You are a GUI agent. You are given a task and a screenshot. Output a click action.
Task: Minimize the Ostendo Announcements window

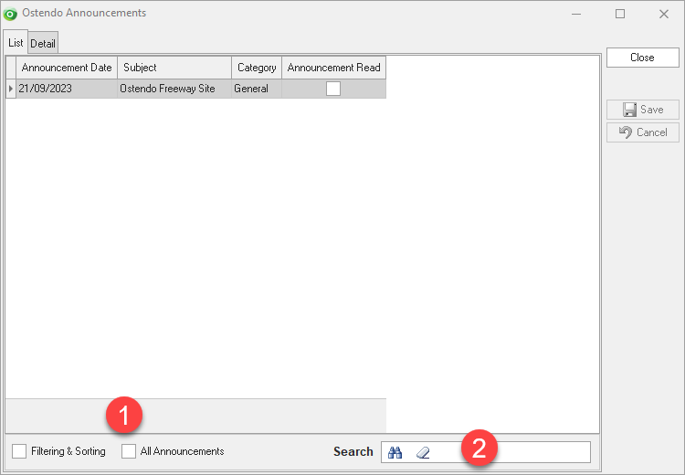(576, 14)
